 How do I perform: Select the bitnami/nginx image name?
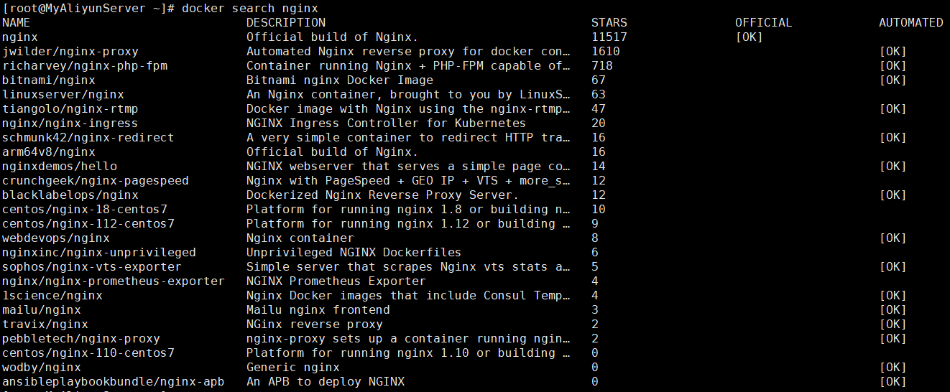tap(49, 80)
